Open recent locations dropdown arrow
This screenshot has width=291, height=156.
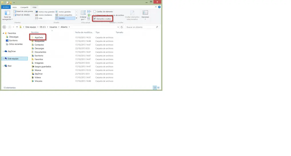click(13, 27)
